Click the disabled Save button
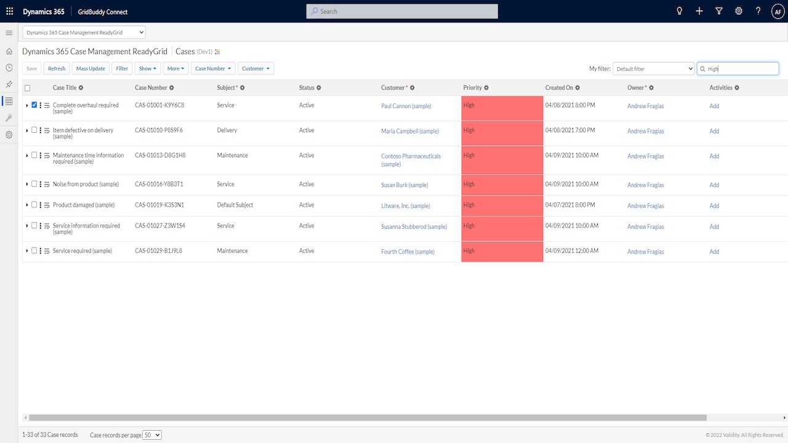The height and width of the screenshot is (443, 788). pos(32,68)
